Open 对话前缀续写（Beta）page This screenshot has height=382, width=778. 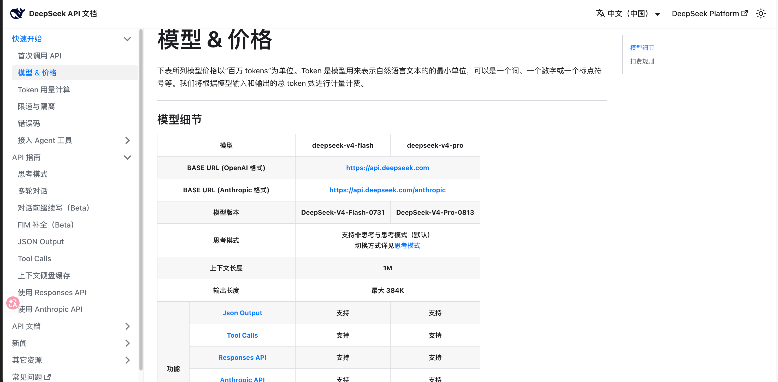[x=54, y=208]
